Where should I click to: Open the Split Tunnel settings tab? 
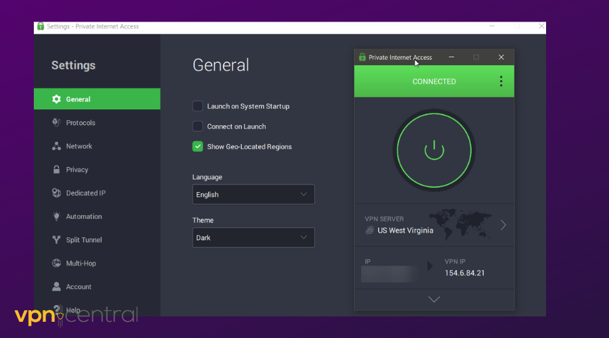[x=97, y=240]
